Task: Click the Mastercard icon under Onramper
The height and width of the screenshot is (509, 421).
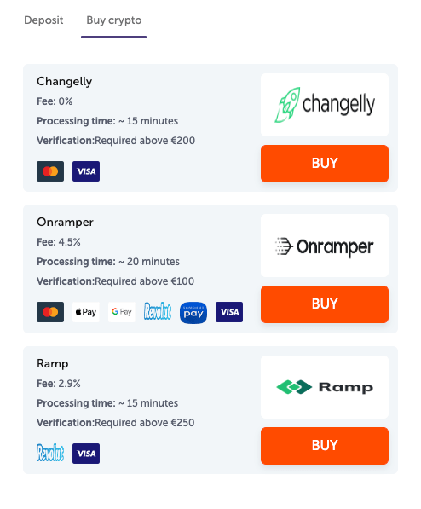Action: [x=50, y=312]
